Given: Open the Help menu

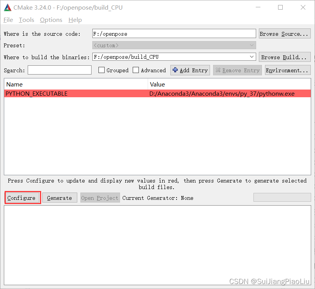Looking at the screenshot, I should click(75, 20).
